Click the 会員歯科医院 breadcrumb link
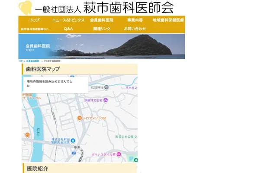277x173 pixels. click(32, 61)
